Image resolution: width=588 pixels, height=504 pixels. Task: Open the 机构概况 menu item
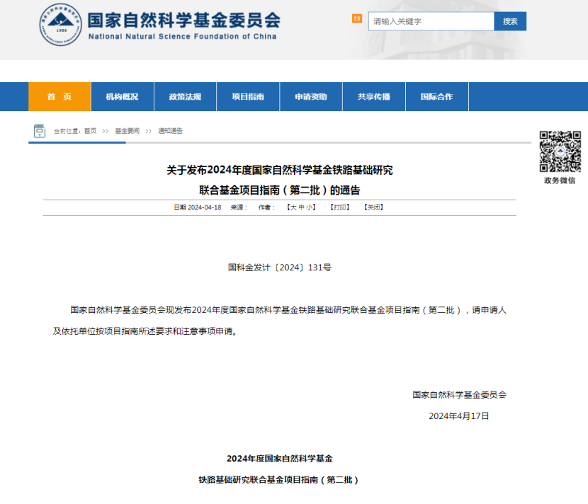pos(122,97)
